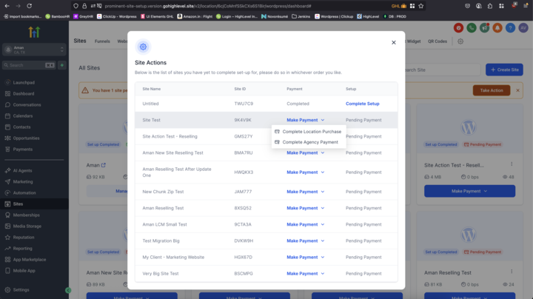
Task: Open Make Payment for site 8XSQ52
Action: pyautogui.click(x=305, y=208)
